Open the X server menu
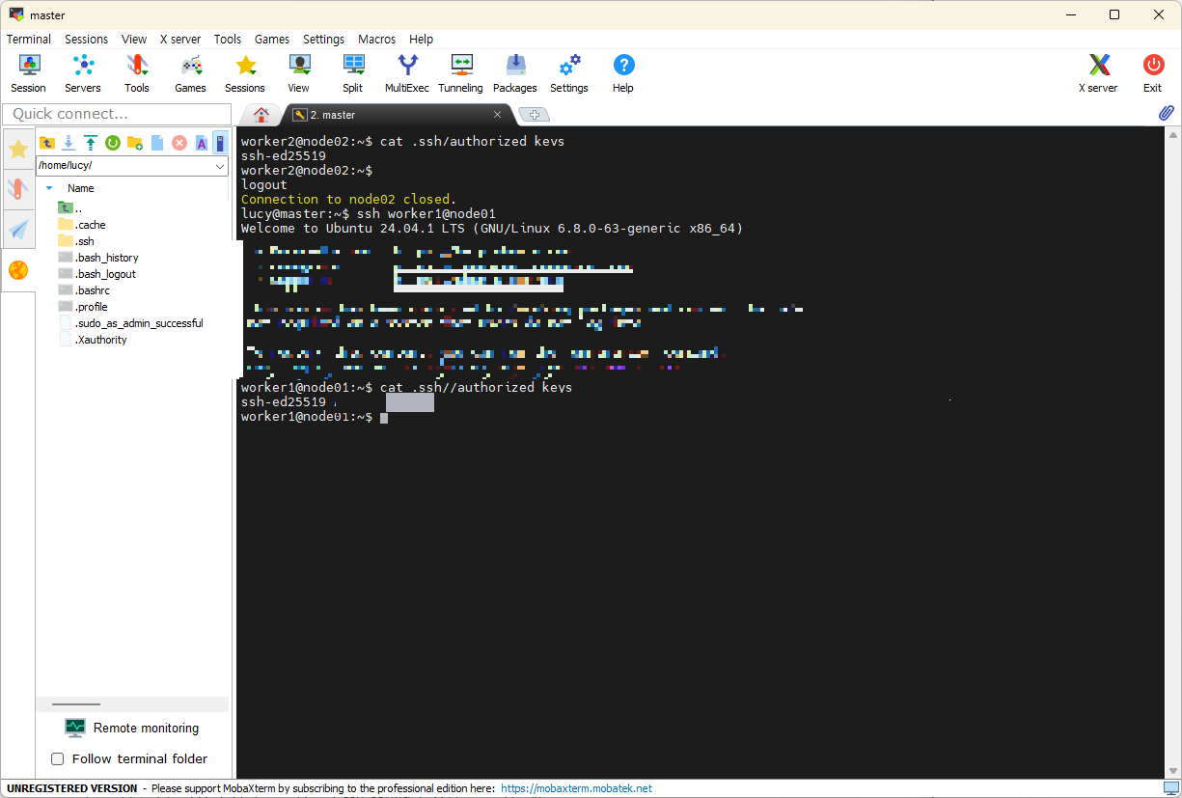The image size is (1182, 798). [x=180, y=40]
